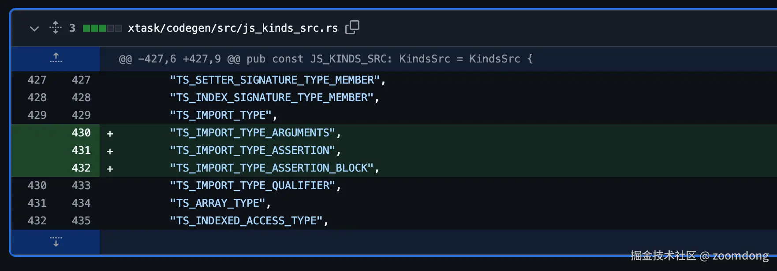777x271 pixels.
Task: Click old line number 427
Action: pos(37,80)
